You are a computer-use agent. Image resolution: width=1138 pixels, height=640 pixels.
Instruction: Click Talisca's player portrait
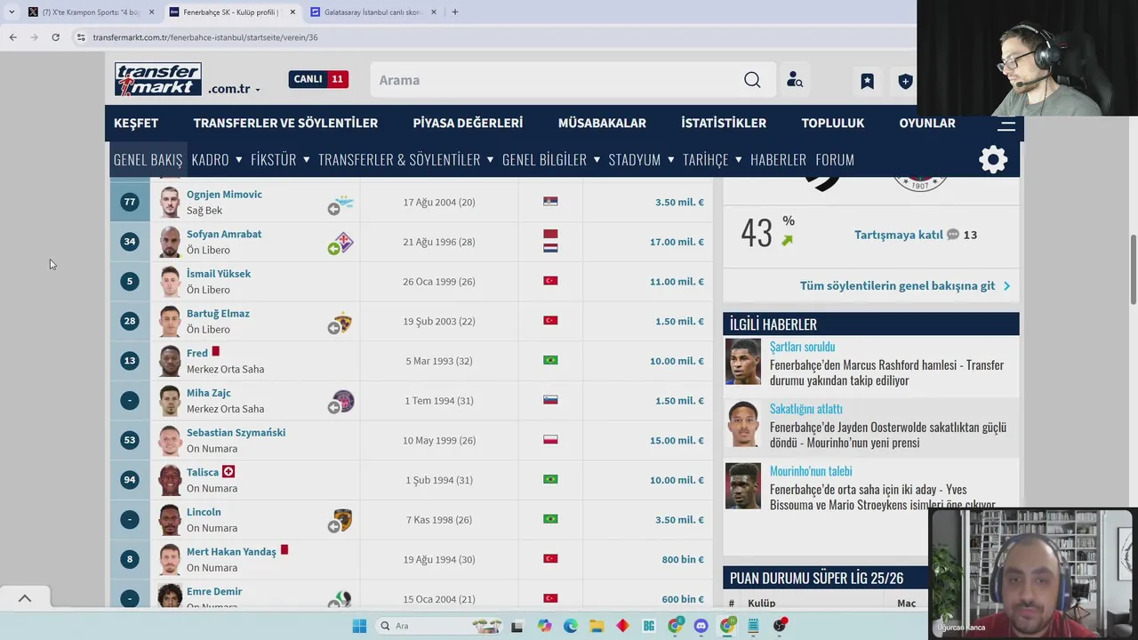click(x=170, y=480)
